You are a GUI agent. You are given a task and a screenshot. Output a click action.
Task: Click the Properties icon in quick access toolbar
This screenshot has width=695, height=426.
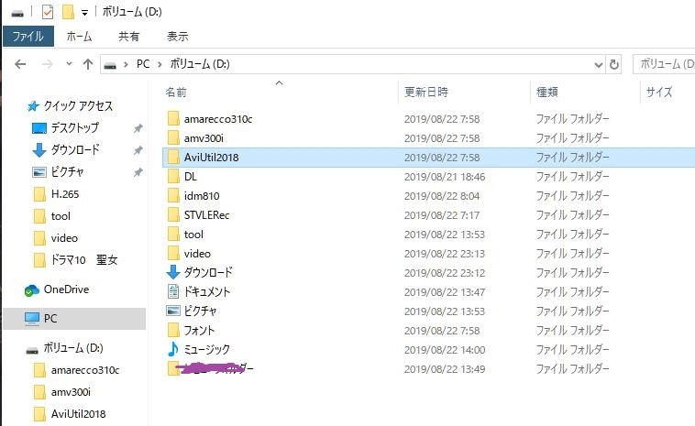[x=48, y=12]
